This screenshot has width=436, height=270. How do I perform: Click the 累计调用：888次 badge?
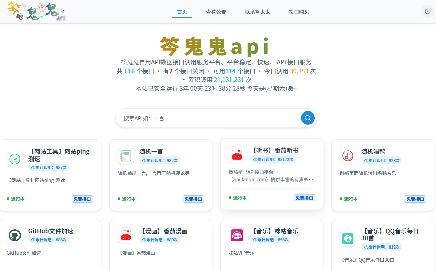click(x=49, y=240)
